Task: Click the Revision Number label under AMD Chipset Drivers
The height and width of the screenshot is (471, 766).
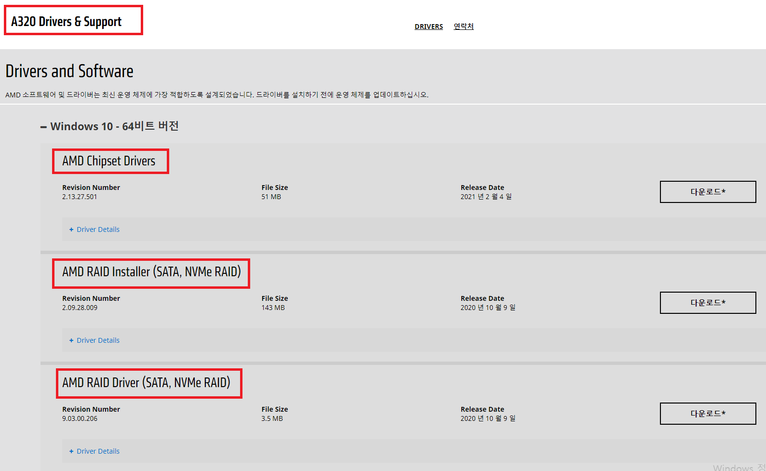Action: tap(91, 188)
